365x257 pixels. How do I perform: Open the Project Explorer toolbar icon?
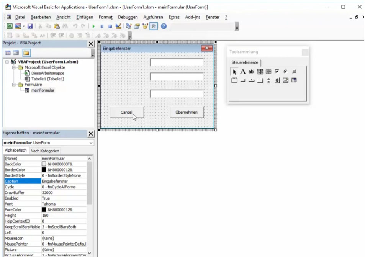(129, 26)
